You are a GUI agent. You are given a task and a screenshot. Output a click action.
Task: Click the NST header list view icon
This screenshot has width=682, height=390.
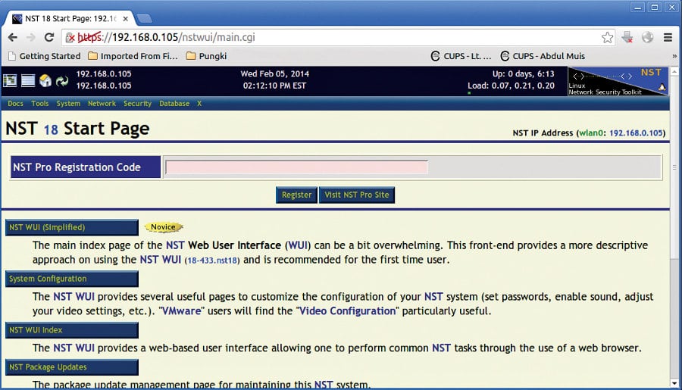(28, 80)
